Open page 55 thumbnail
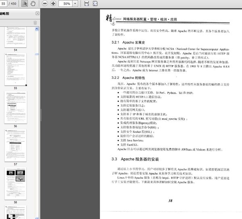The height and width of the screenshot is (219, 242). [15, 70]
